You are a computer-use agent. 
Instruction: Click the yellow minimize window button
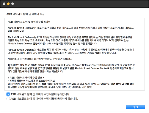pos(8,4)
